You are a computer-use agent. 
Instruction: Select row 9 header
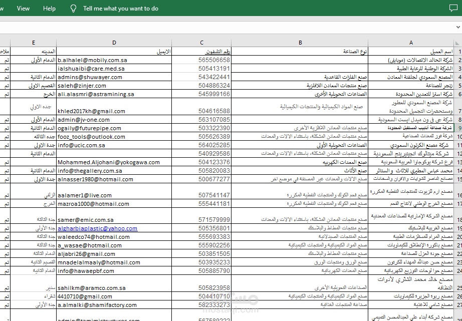pyautogui.click(x=458, y=128)
